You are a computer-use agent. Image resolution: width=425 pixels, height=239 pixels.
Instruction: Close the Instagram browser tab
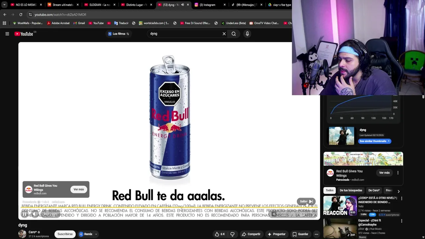point(224,5)
